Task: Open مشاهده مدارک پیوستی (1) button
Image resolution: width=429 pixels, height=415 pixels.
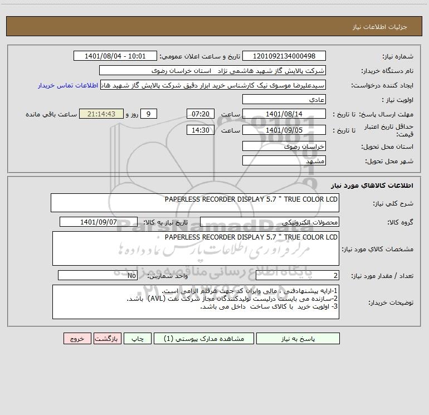Action: [x=204, y=338]
